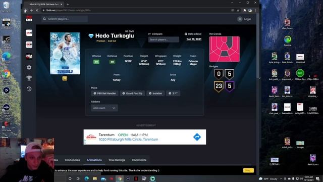Screen dimensions: 323x182
Task: Click the blue directions arrow in the ad
Action: click(197, 137)
